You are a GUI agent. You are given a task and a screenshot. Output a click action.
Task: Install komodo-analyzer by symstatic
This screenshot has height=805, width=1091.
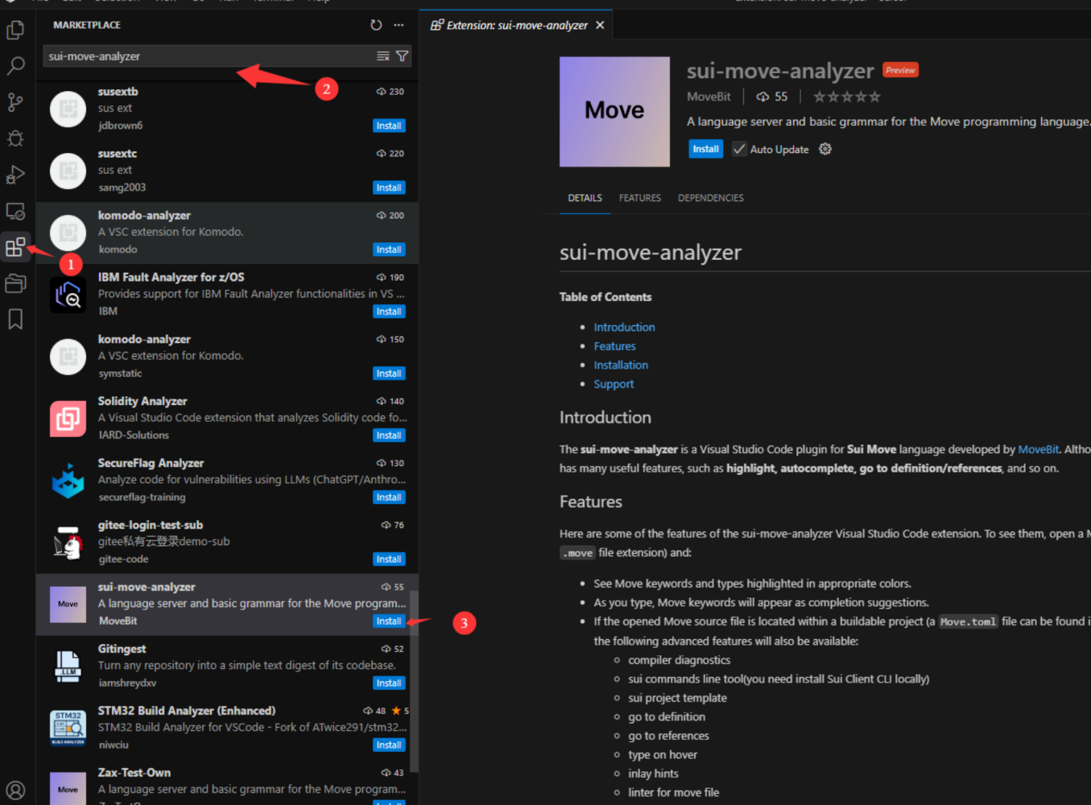389,374
